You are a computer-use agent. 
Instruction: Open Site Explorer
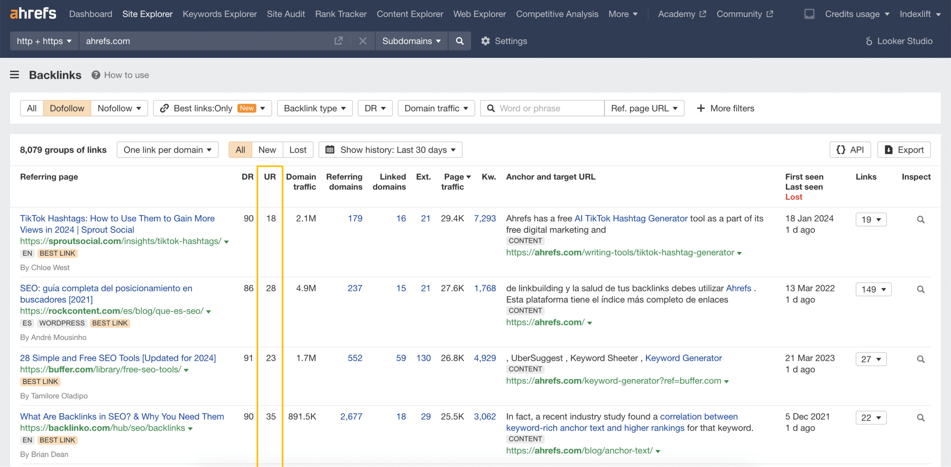pyautogui.click(x=147, y=14)
